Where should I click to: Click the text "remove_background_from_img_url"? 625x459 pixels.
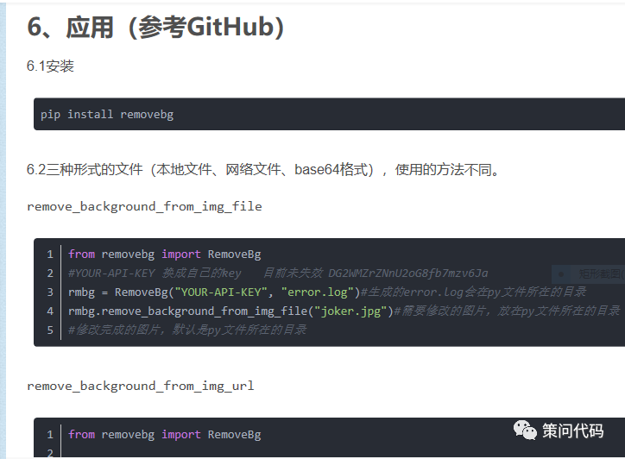tap(141, 386)
